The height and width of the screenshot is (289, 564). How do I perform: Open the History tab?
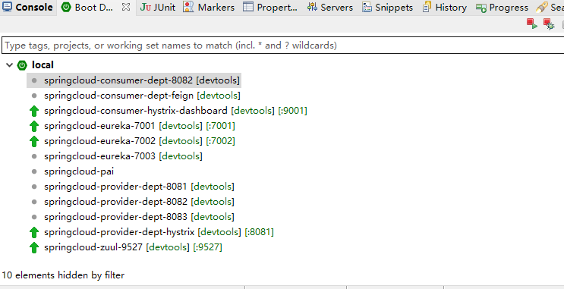click(445, 7)
